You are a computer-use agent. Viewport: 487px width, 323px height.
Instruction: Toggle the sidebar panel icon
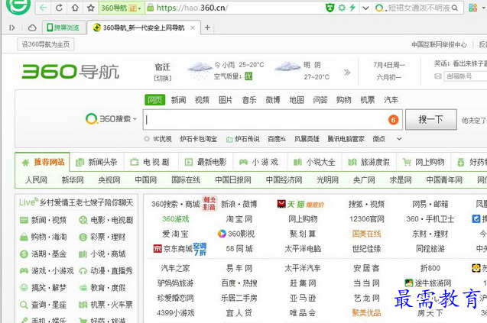pyautogui.click(x=12, y=27)
